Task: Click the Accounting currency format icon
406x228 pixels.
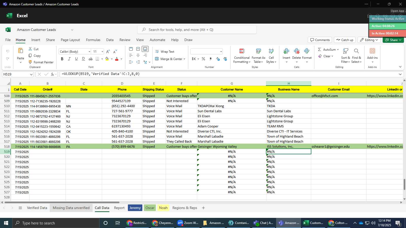Action: (x=194, y=59)
